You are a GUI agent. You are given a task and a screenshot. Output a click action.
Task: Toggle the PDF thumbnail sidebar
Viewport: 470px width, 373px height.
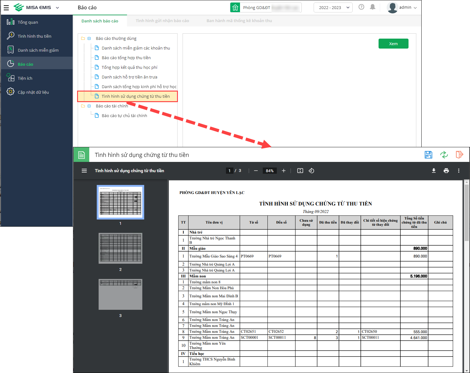coord(84,171)
